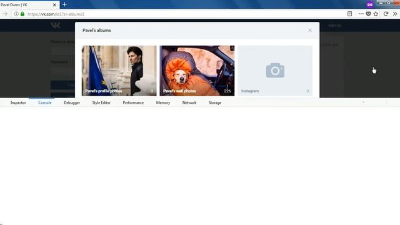
Task: Focus the vk.com URL address field
Action: point(179,14)
